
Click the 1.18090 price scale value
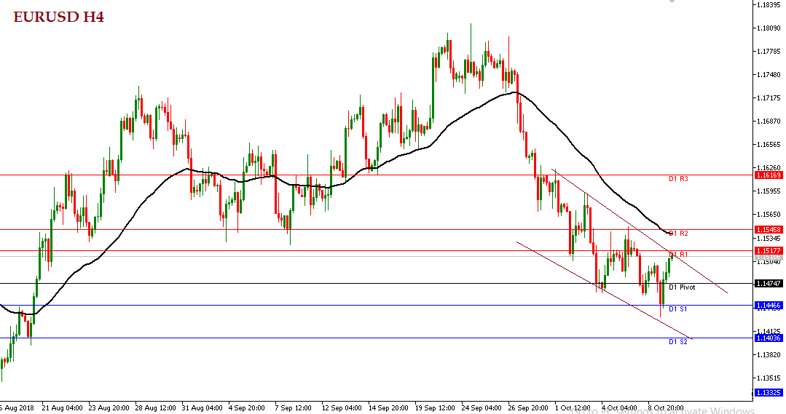coord(769,28)
